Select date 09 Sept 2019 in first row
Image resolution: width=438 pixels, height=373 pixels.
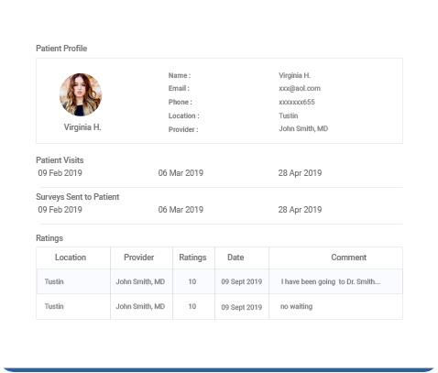(x=241, y=281)
